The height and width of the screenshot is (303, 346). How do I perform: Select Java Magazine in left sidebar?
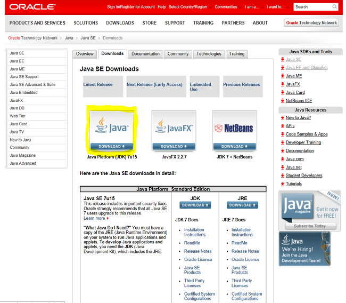click(x=37, y=155)
